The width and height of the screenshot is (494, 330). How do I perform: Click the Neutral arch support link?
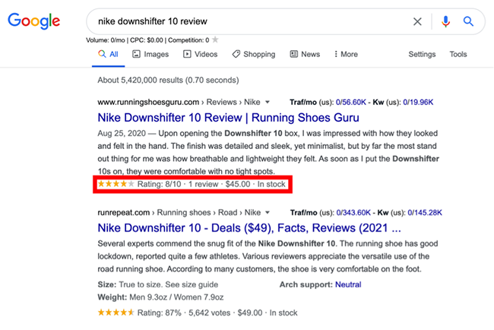(x=348, y=284)
